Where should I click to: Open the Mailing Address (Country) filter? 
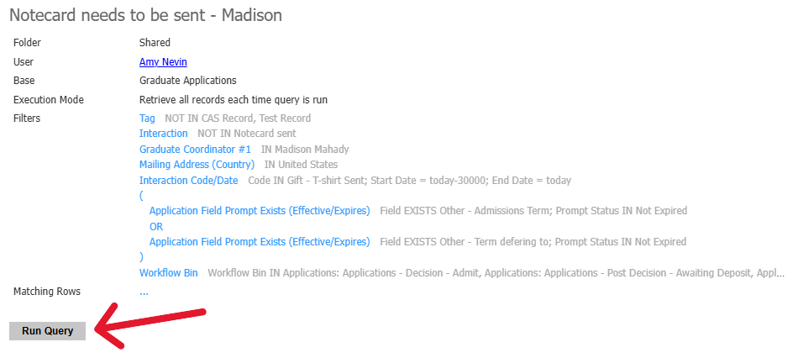tap(197, 165)
